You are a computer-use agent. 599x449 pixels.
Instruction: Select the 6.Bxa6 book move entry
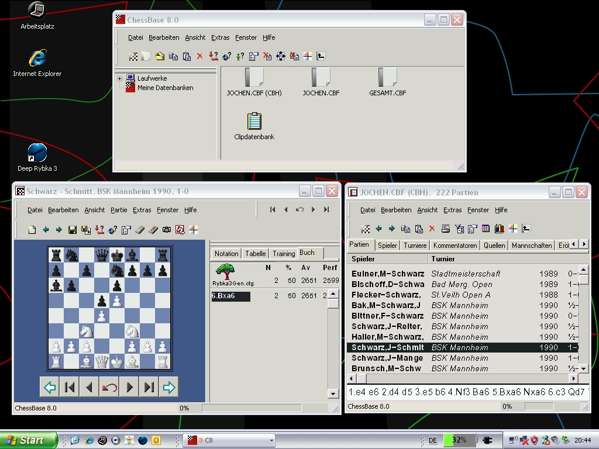[230, 296]
